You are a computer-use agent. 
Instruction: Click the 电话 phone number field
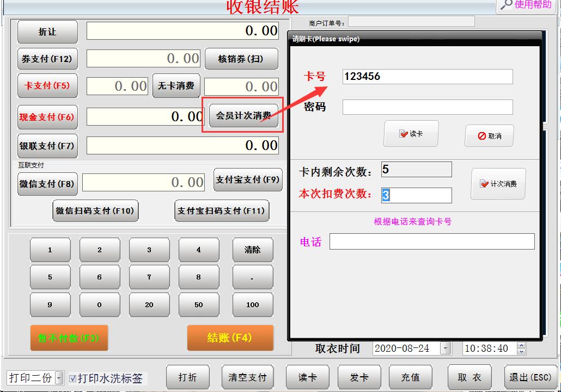click(431, 241)
